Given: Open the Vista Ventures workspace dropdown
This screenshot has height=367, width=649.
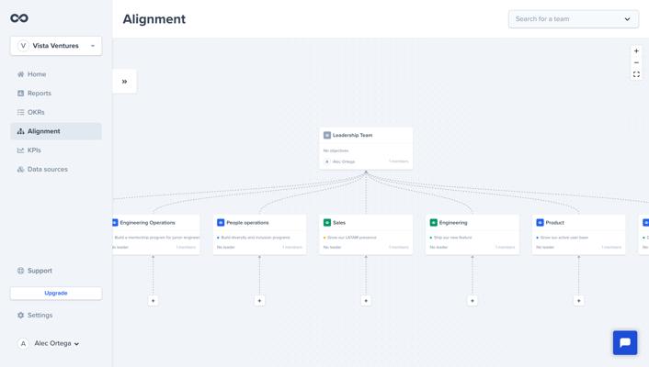Looking at the screenshot, I should 56,46.
